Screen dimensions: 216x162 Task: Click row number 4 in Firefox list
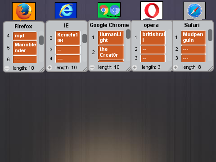pyautogui.click(x=8, y=36)
